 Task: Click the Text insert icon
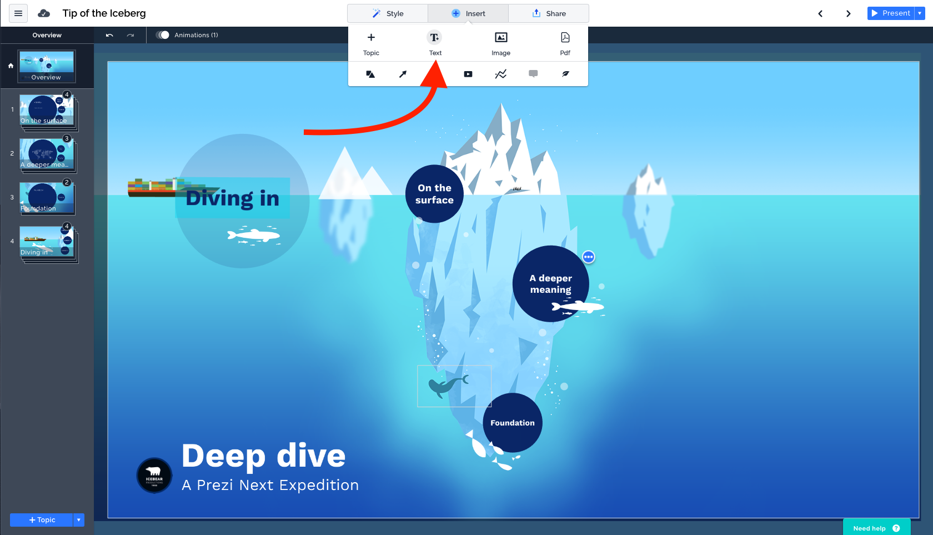click(x=435, y=38)
